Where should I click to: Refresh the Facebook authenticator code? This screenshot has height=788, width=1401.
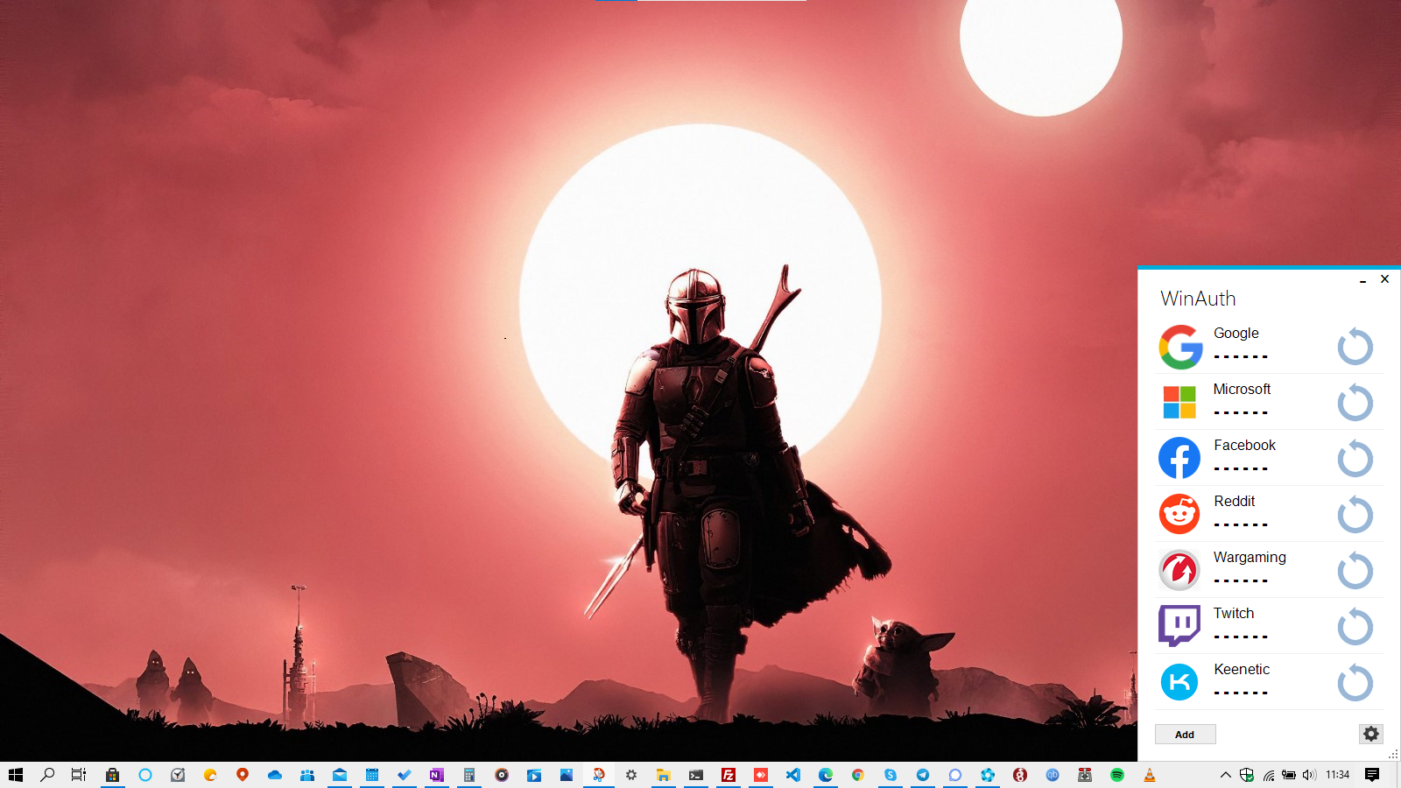pyautogui.click(x=1355, y=459)
